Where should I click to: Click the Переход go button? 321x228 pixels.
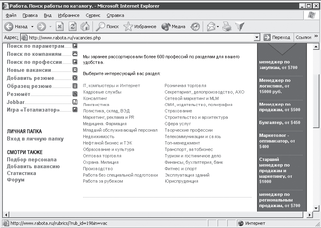coord(277,37)
